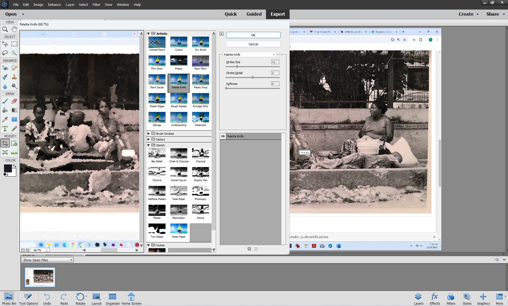Cancel the filter gallery dialog

click(253, 44)
